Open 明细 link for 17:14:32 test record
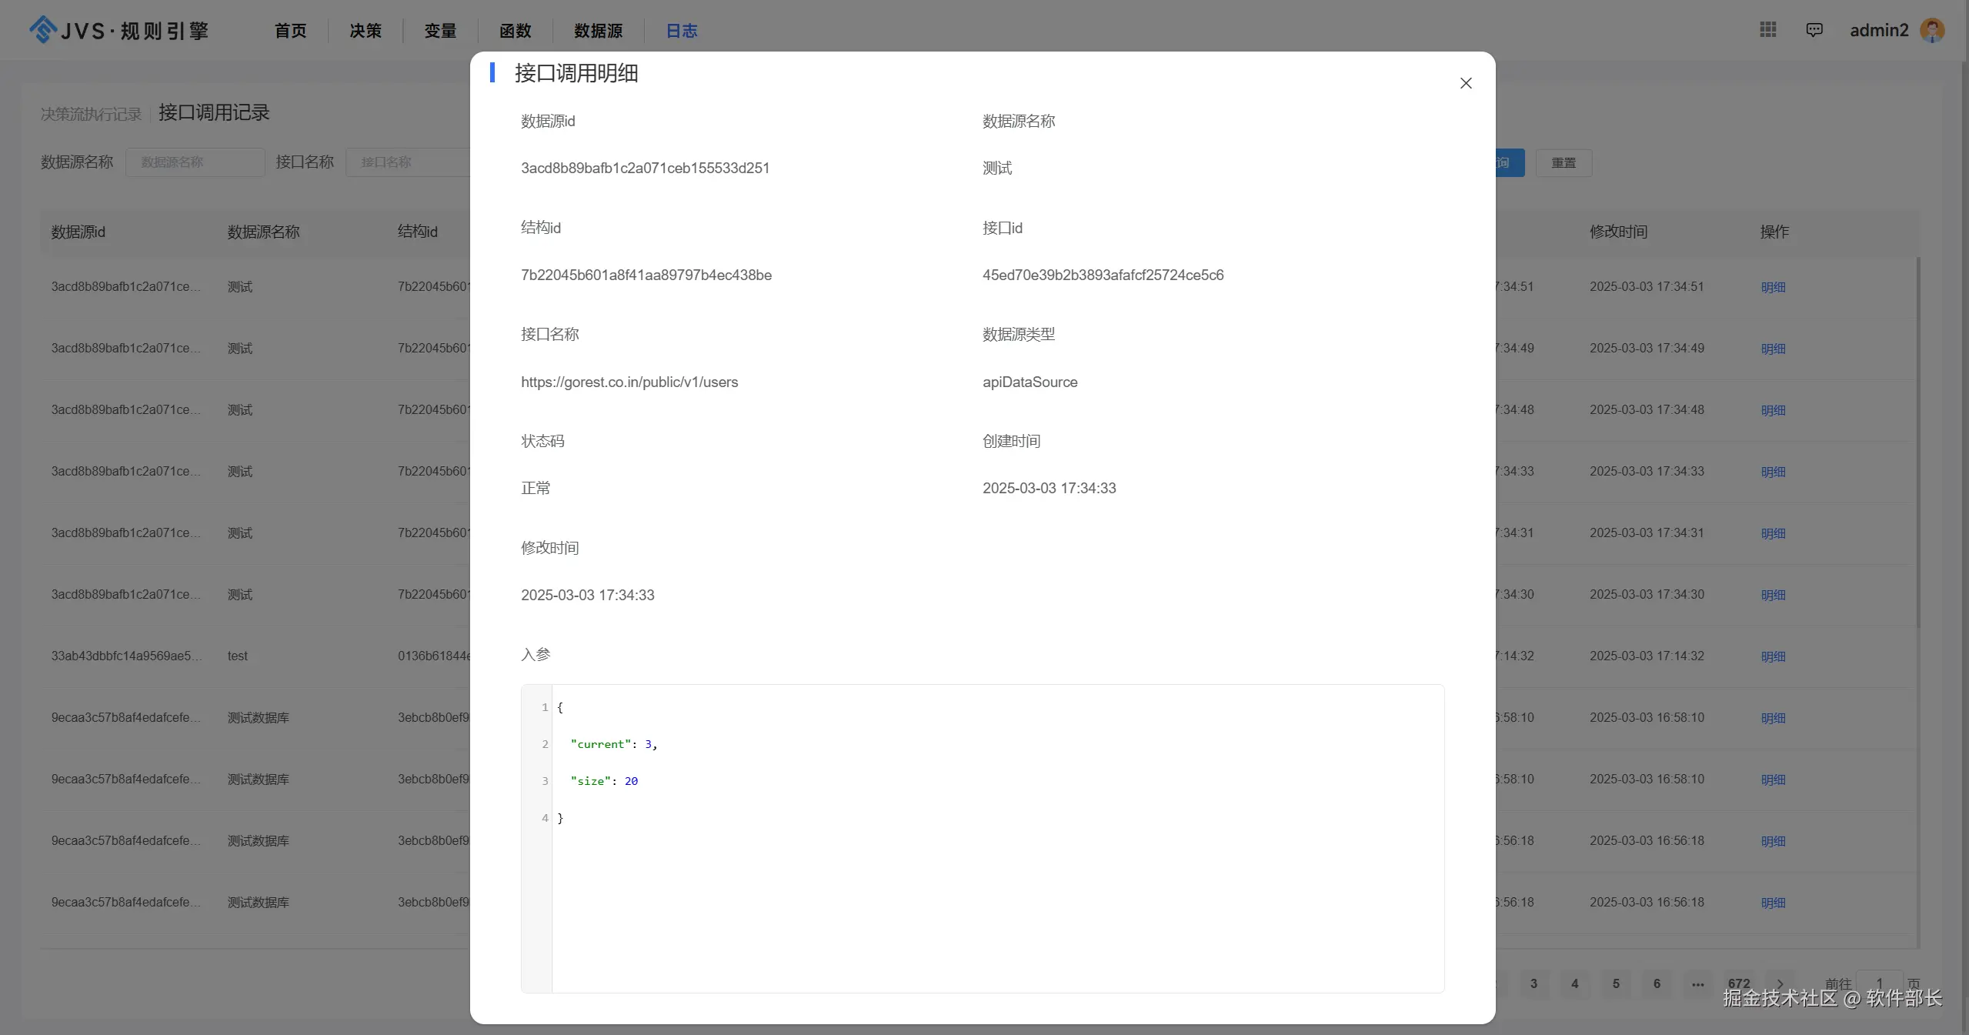This screenshot has height=1035, width=1969. (1772, 656)
